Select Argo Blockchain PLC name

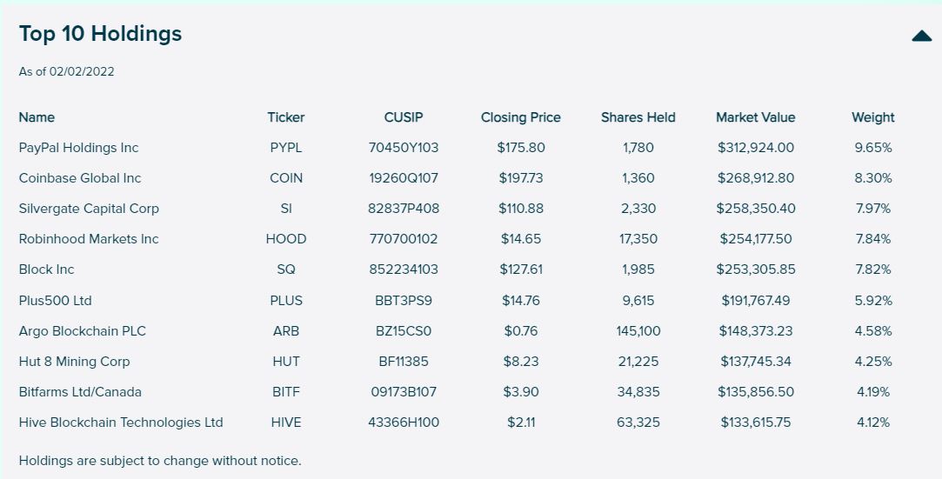click(83, 331)
